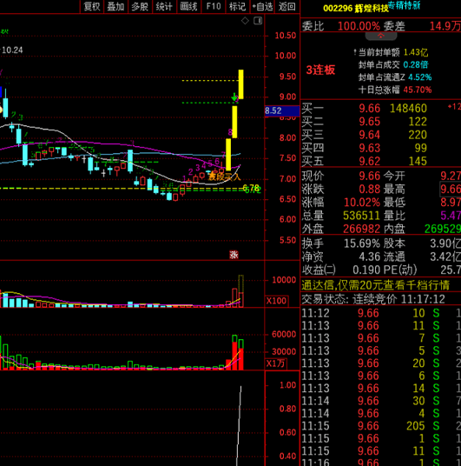
Task: Click the 专精特新 tag link
Action: (404, 5)
